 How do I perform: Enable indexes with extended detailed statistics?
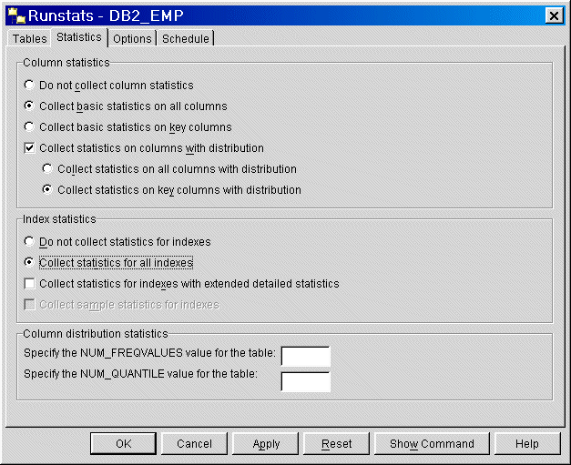pyautogui.click(x=30, y=284)
